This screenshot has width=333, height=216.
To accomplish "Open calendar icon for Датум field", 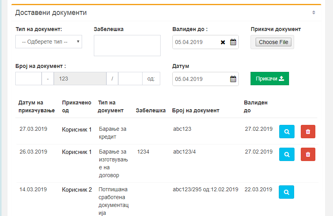I will [233, 79].
